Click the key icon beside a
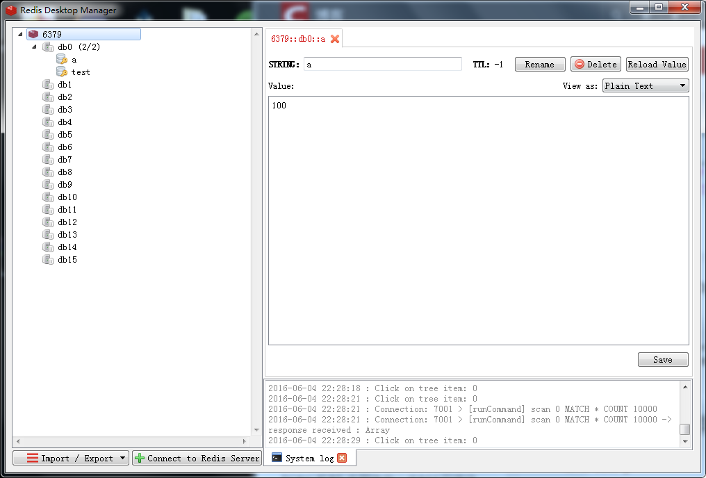 pyautogui.click(x=62, y=60)
